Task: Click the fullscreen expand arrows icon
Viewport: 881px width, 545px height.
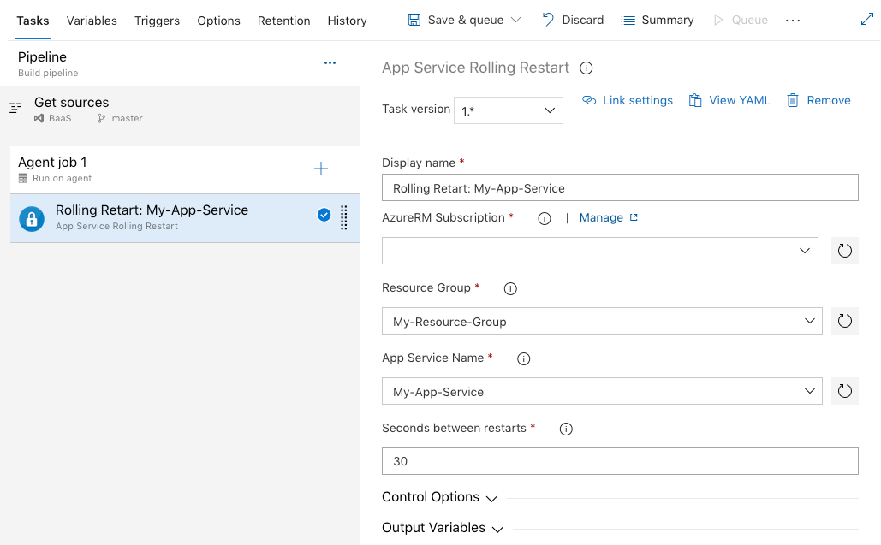Action: [x=866, y=20]
